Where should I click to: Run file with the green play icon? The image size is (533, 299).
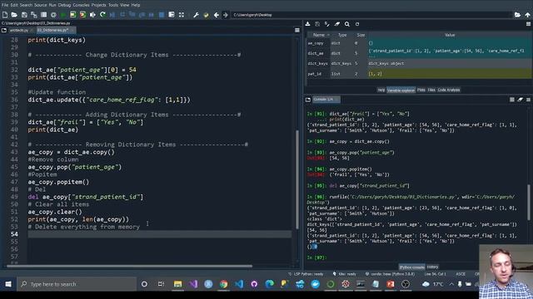pyautogui.click(x=63, y=15)
